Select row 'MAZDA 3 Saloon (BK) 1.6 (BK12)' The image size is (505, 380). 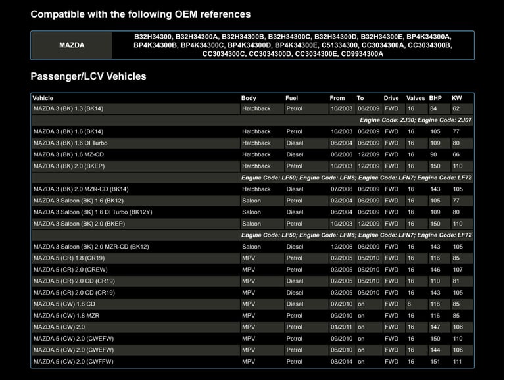click(252, 201)
